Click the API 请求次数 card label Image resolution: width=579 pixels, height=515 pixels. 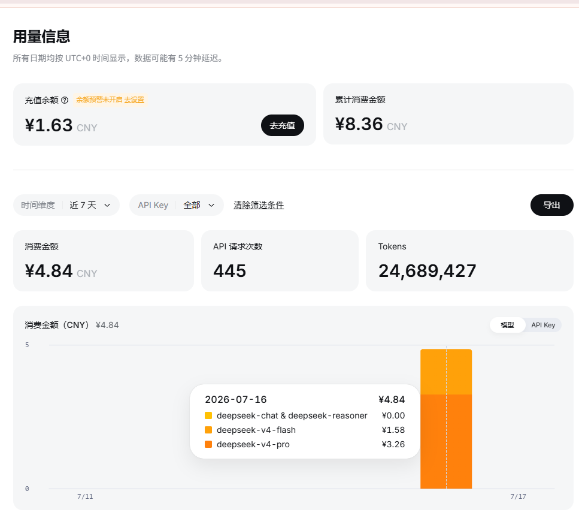pos(238,246)
